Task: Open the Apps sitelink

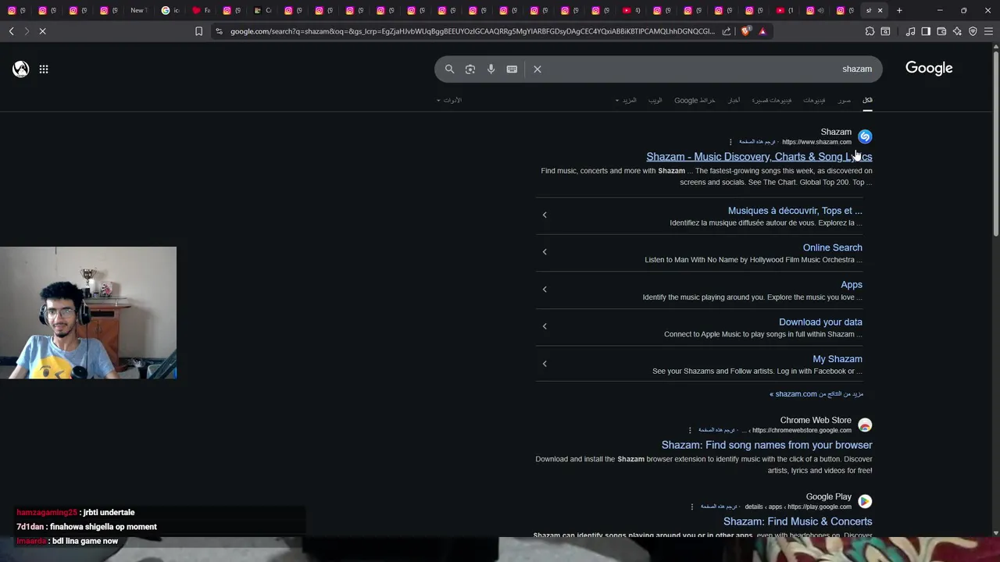Action: coord(852,285)
